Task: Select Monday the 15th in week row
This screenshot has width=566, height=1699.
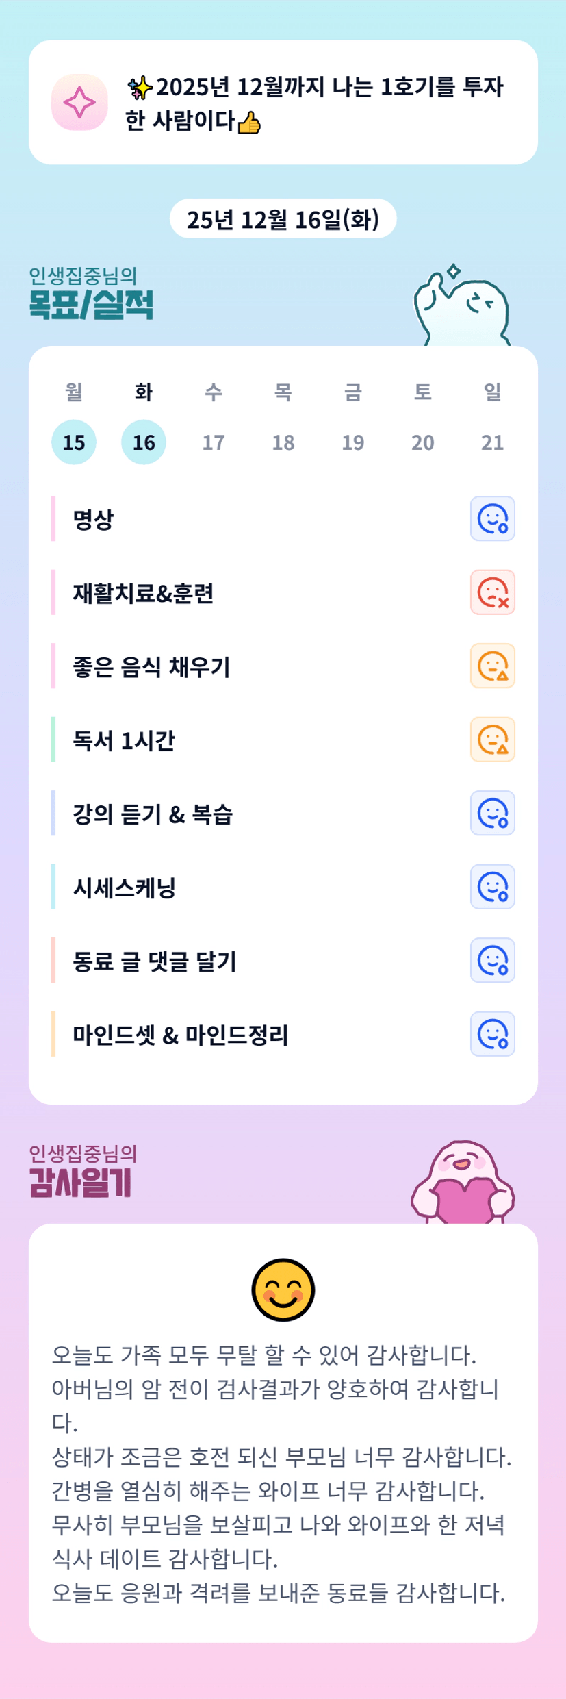Action: click(x=74, y=442)
